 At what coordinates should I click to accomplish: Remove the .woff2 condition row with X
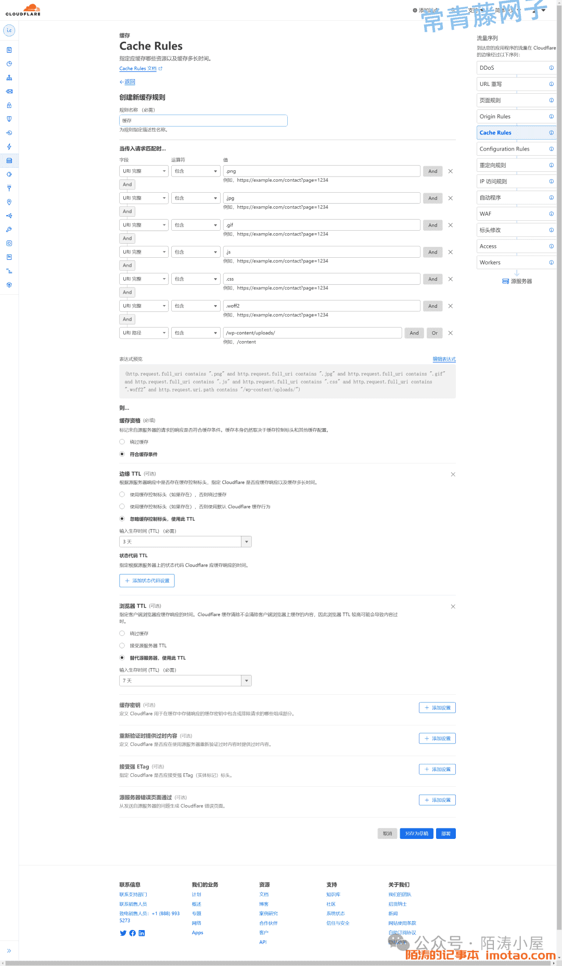coord(451,306)
